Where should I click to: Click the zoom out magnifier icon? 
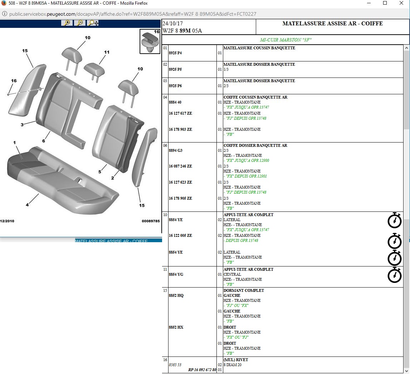click(80, 23)
